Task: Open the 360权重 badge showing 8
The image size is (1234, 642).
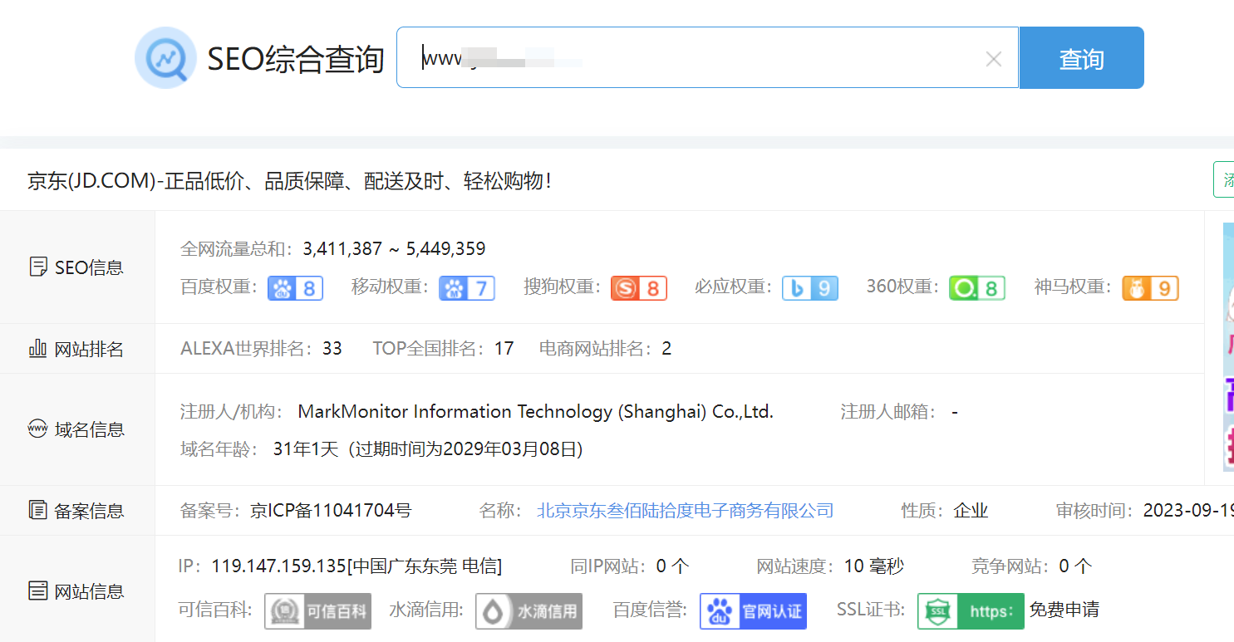Action: pyautogui.click(x=977, y=288)
